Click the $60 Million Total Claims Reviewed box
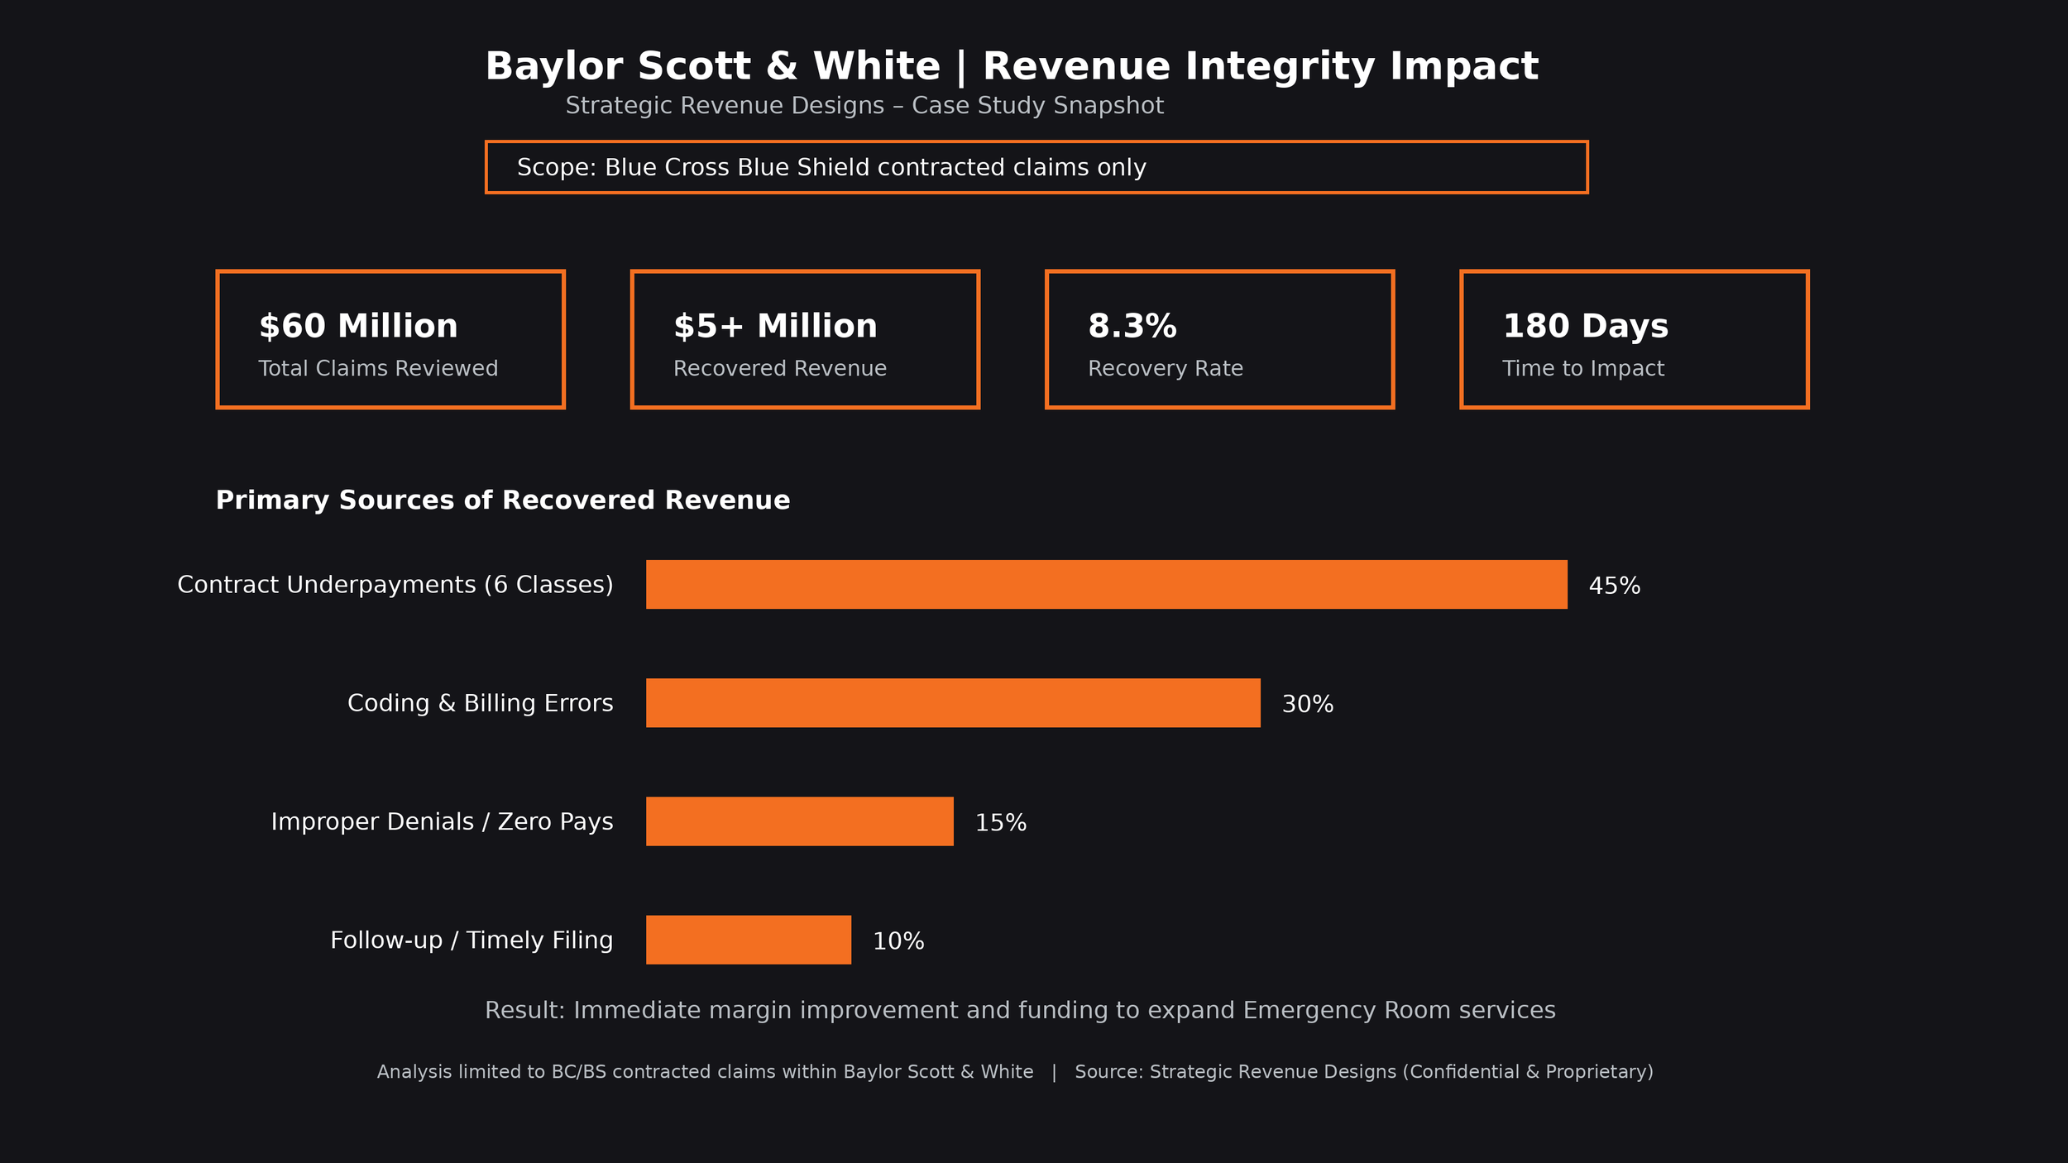 (389, 339)
